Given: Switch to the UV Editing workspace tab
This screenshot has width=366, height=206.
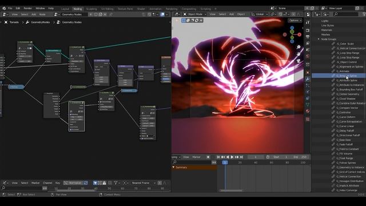Looking at the screenshot, I should point(108,9).
